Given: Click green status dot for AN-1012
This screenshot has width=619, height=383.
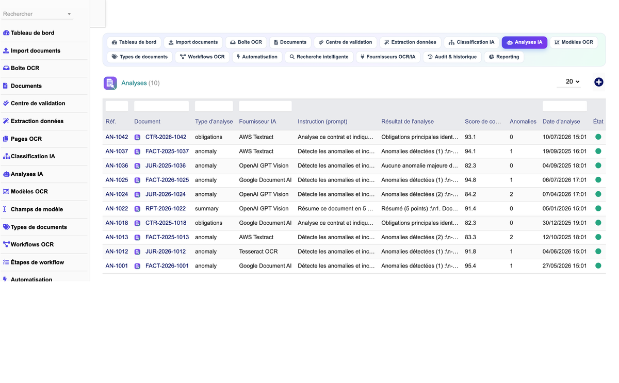Looking at the screenshot, I should (598, 252).
